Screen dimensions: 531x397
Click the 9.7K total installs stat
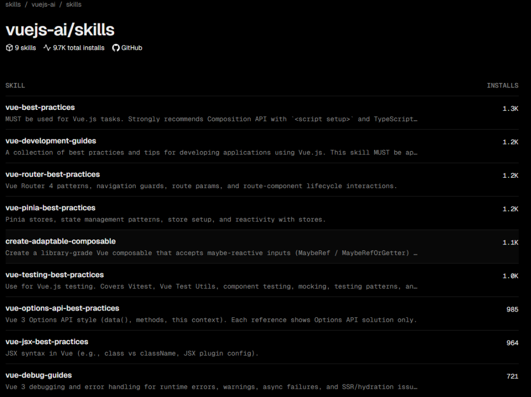click(78, 48)
